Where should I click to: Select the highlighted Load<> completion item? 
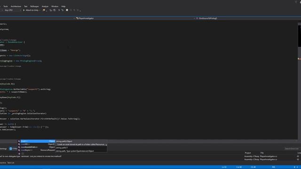38,141
